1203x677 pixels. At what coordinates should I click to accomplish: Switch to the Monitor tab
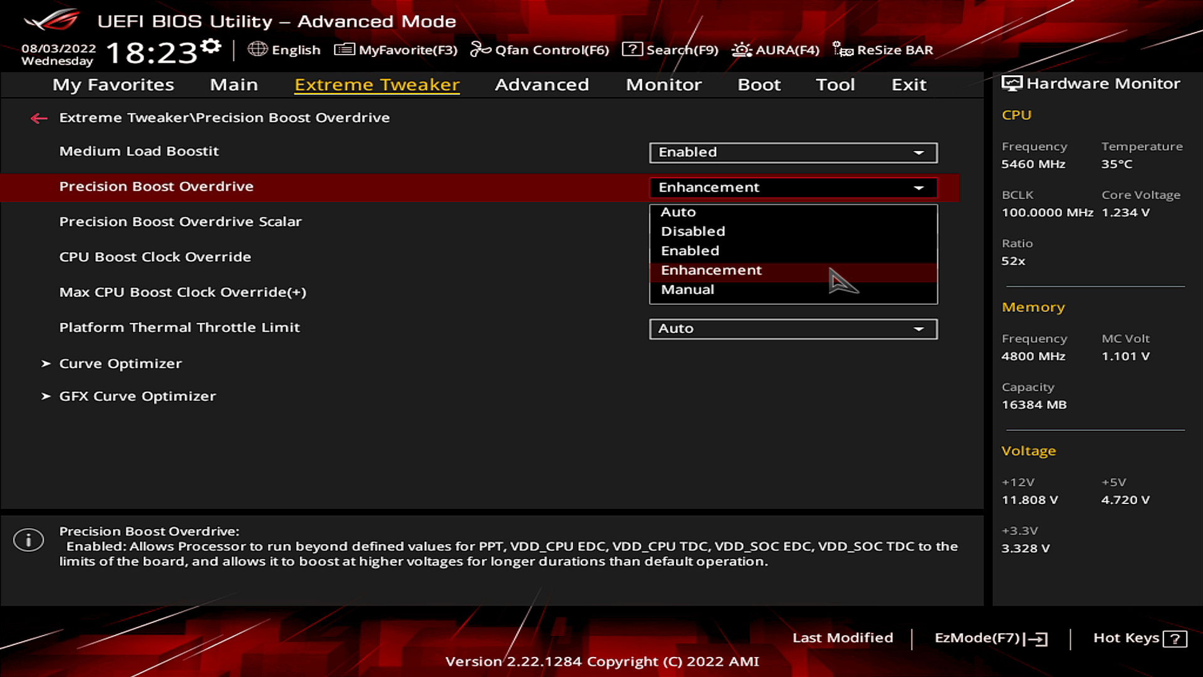click(x=664, y=85)
